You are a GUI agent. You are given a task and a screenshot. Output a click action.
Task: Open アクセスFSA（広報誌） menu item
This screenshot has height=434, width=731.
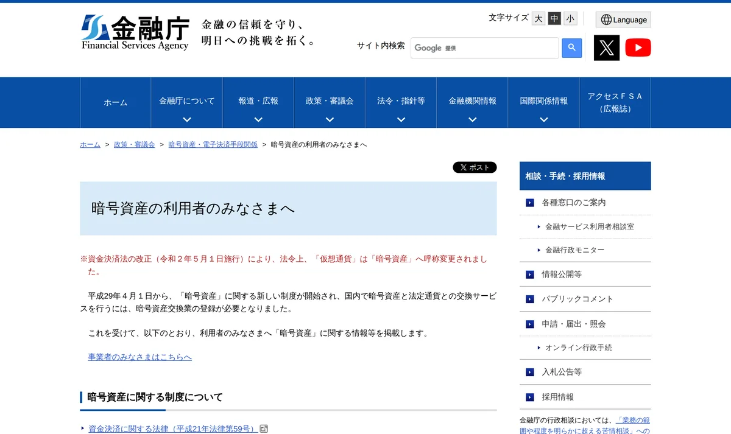click(x=615, y=103)
